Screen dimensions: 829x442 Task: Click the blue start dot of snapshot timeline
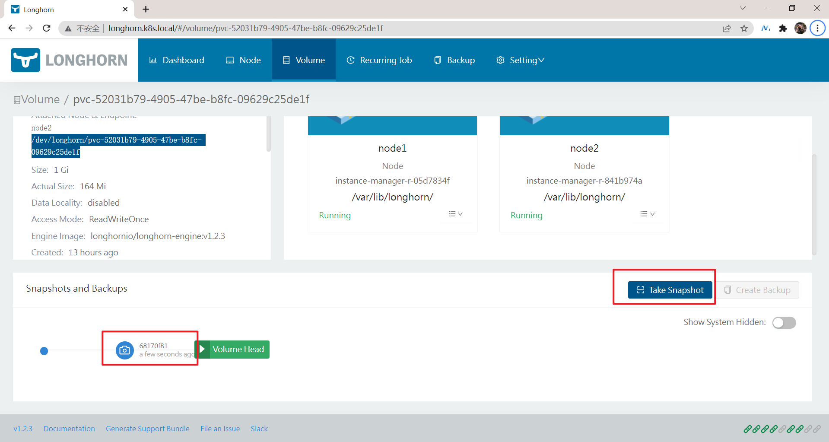pos(44,351)
